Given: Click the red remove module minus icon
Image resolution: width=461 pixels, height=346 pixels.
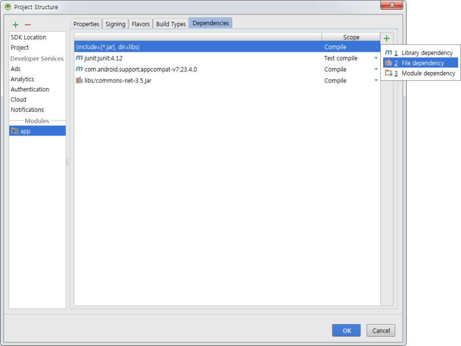Looking at the screenshot, I should pyautogui.click(x=28, y=25).
